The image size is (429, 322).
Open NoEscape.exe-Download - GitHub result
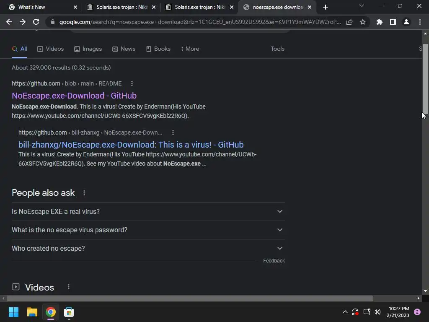click(74, 96)
